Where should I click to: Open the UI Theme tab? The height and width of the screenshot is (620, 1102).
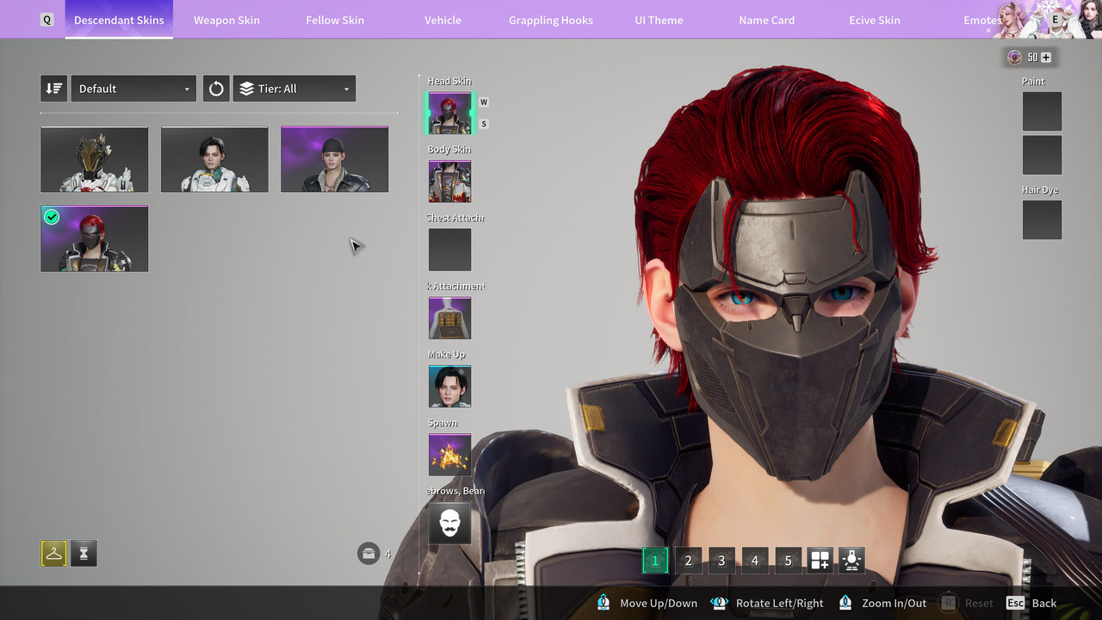[x=659, y=20]
